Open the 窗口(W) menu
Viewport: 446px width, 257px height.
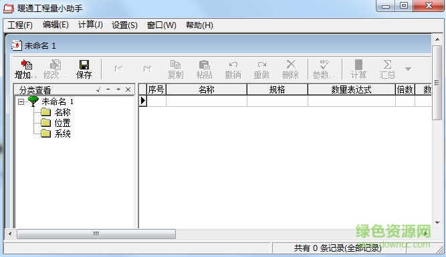162,25
